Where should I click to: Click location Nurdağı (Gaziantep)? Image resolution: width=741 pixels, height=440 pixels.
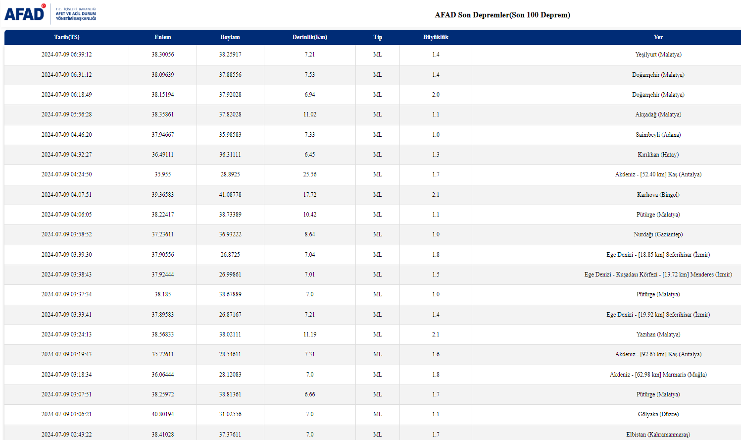pos(658,234)
